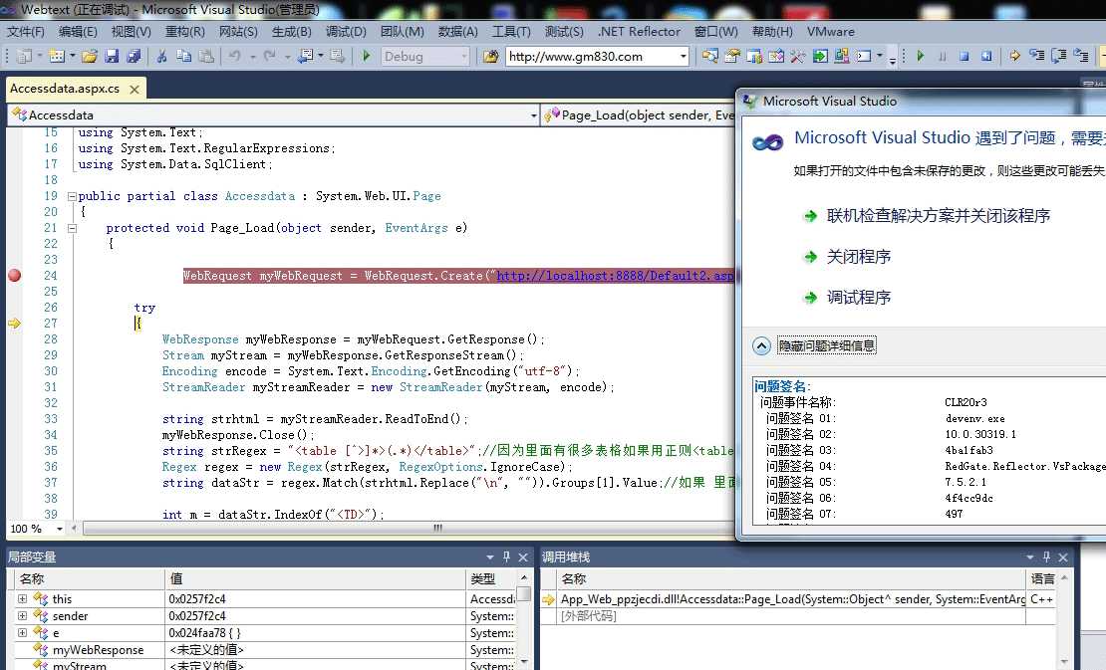Click the Navigate Backward icon

[306, 57]
